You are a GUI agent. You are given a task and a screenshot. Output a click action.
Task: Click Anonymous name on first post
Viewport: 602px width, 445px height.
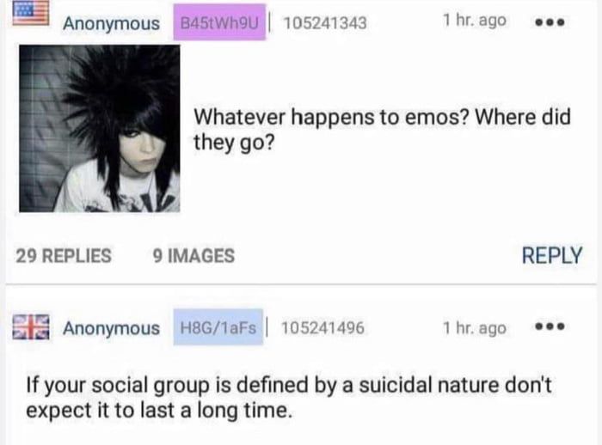point(111,23)
